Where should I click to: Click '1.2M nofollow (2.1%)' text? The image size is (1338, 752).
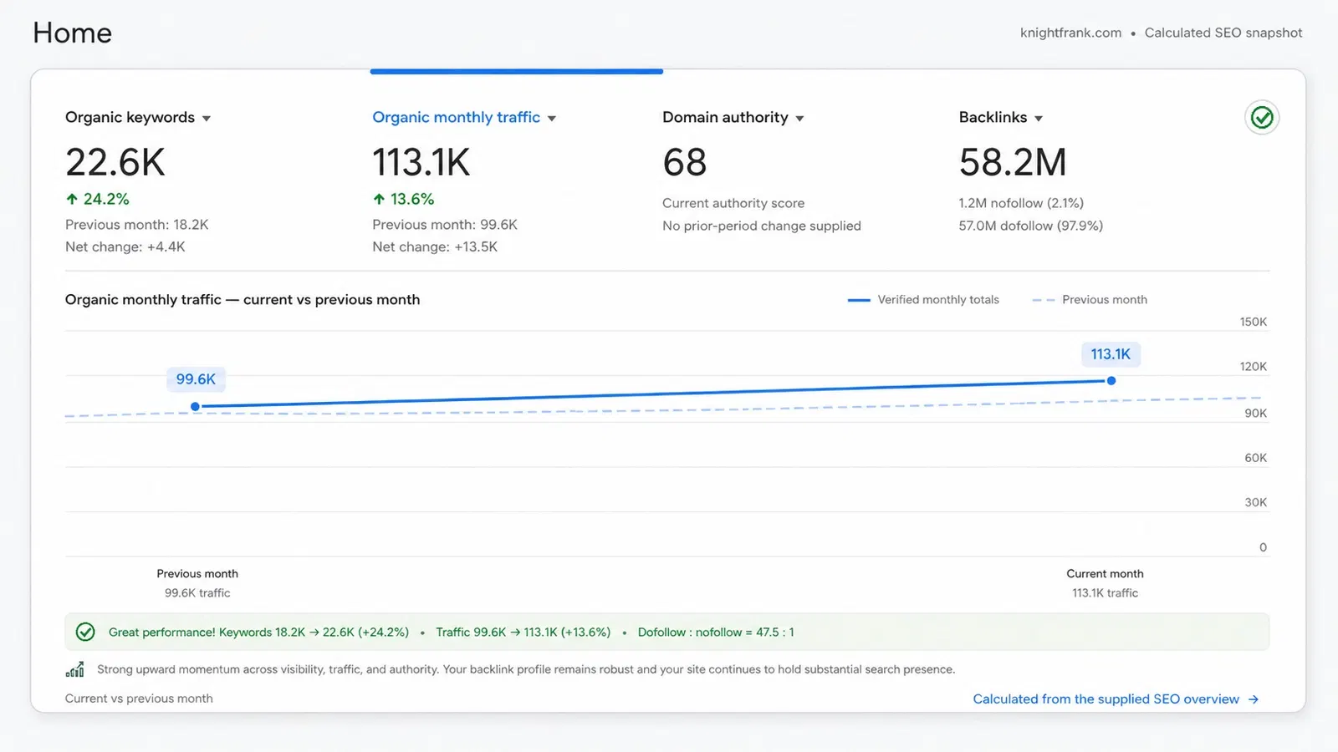(x=1021, y=203)
